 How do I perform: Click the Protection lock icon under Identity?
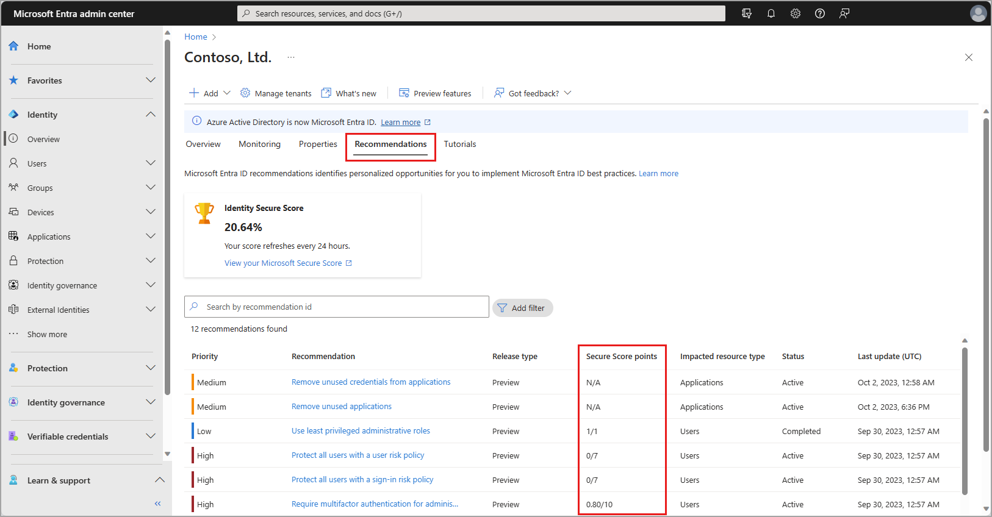coord(13,260)
